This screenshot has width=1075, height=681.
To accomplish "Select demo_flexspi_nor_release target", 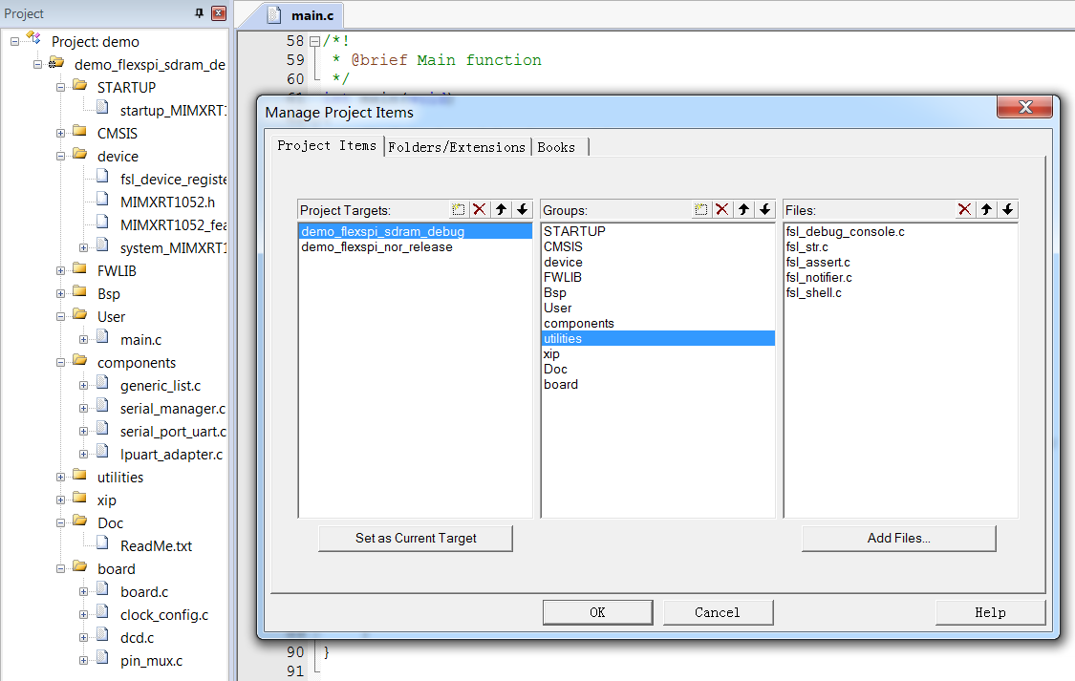I will pyautogui.click(x=416, y=246).
